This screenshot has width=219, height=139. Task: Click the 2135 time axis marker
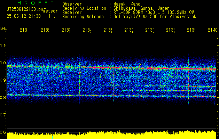pyautogui.click(x=108, y=30)
